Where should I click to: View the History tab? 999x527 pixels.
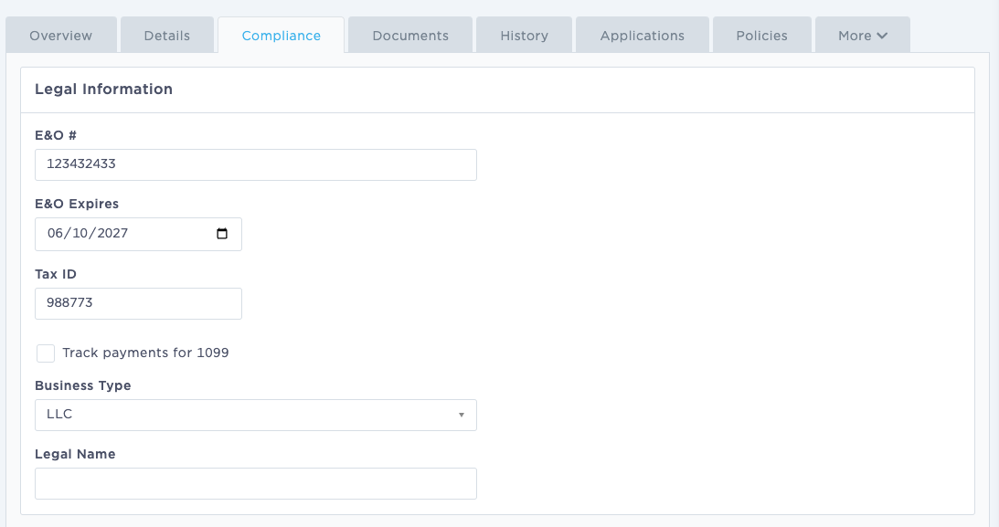524,35
